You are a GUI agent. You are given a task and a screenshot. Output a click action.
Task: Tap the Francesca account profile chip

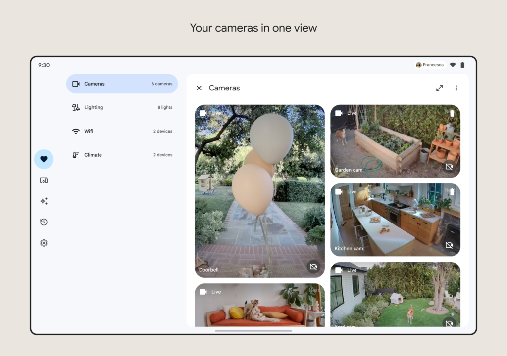(430, 65)
